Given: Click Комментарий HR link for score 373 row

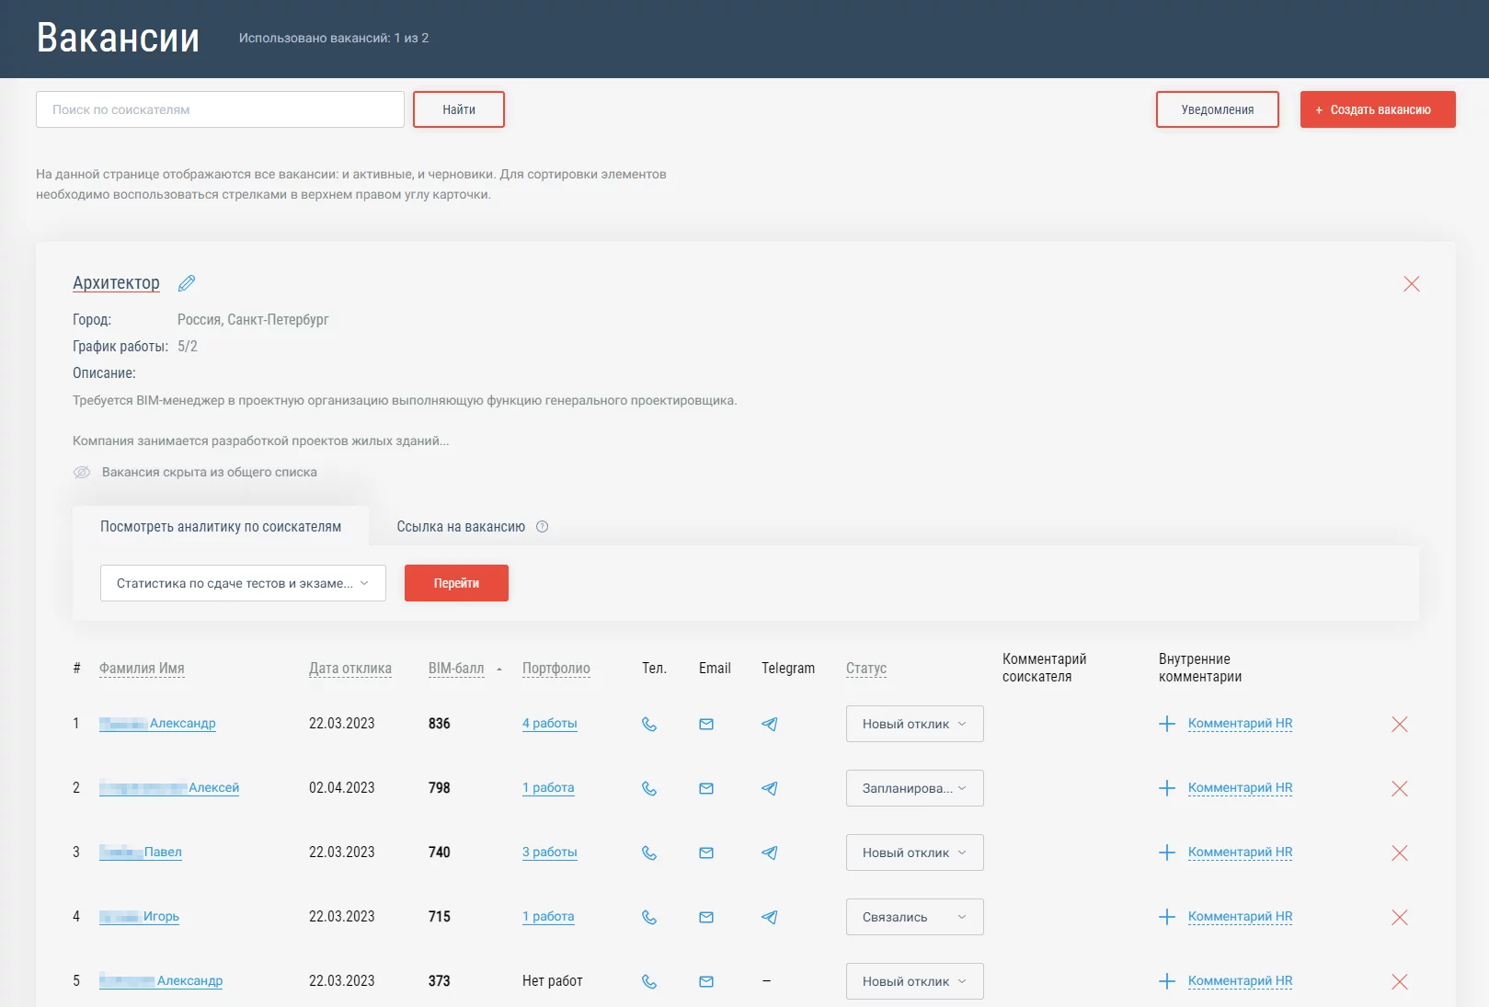Looking at the screenshot, I should [1240, 981].
